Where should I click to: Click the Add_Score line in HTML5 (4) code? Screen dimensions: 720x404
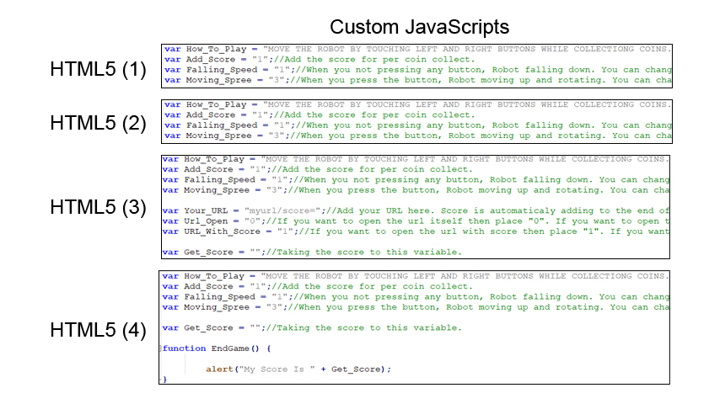click(x=317, y=287)
